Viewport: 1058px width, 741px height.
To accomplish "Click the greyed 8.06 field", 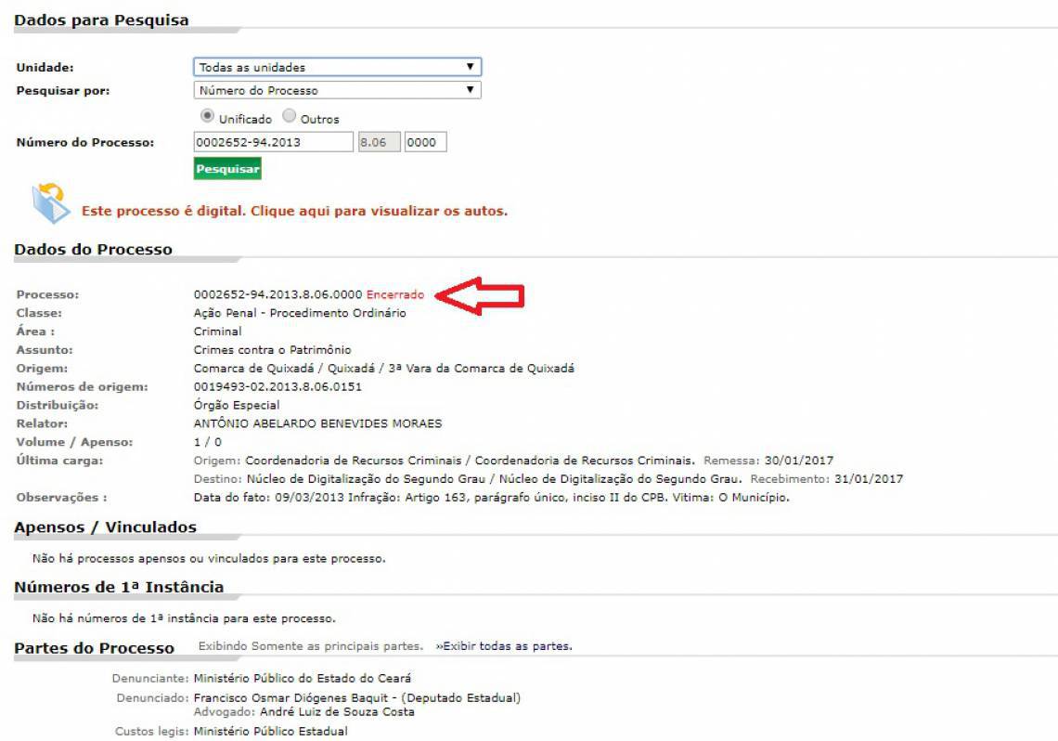I will point(379,142).
